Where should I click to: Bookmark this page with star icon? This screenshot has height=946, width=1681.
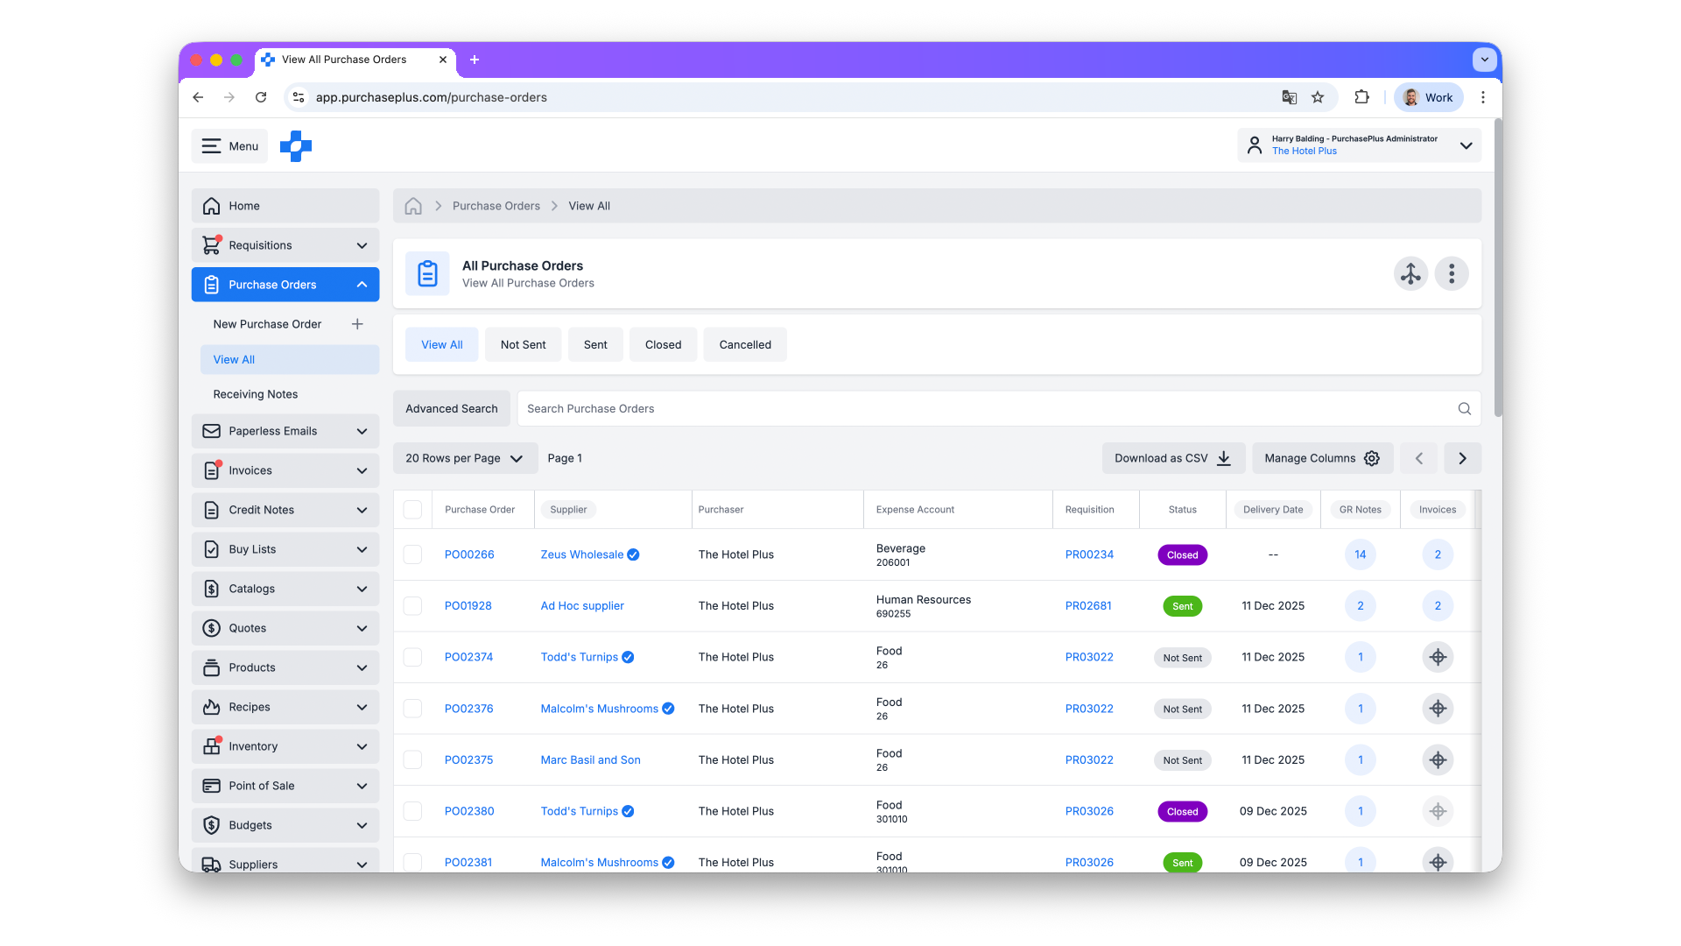point(1318,98)
